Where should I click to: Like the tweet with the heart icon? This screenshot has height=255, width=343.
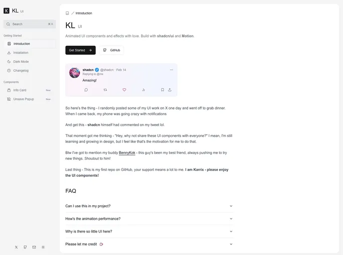(x=124, y=90)
